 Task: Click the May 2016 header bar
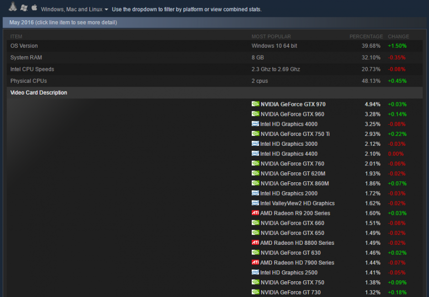(x=214, y=22)
